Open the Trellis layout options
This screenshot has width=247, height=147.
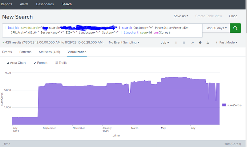click(x=61, y=63)
